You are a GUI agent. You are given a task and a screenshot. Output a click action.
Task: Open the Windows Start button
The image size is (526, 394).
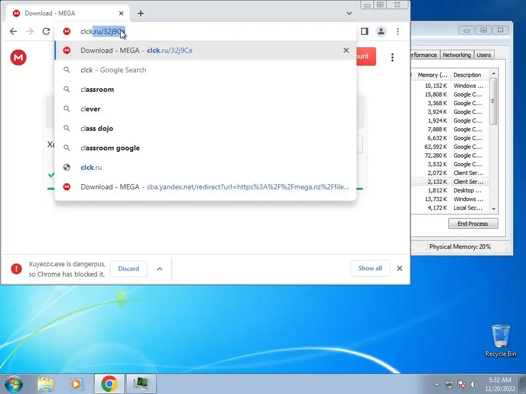click(x=14, y=384)
